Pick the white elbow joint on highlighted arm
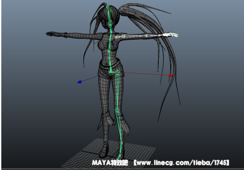The image size is (244, 170). pyautogui.click(x=146, y=36)
